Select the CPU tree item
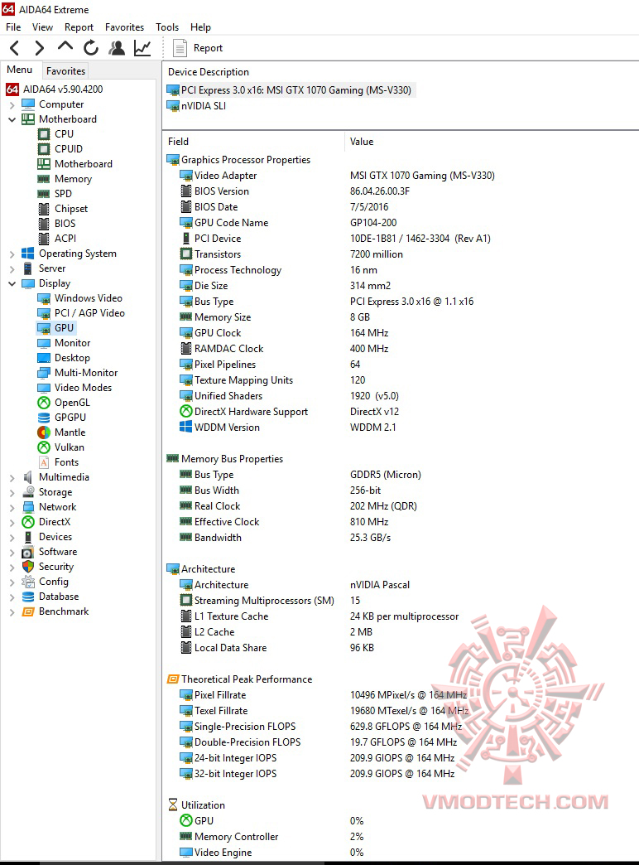 (x=55, y=134)
